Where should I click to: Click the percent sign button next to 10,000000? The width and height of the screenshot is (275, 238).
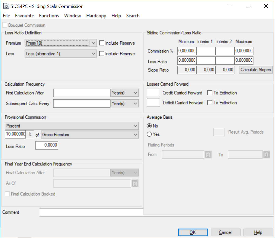point(30,135)
